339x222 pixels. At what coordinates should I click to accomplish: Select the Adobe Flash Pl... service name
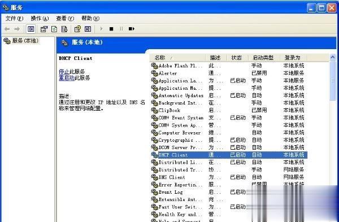[180, 66]
